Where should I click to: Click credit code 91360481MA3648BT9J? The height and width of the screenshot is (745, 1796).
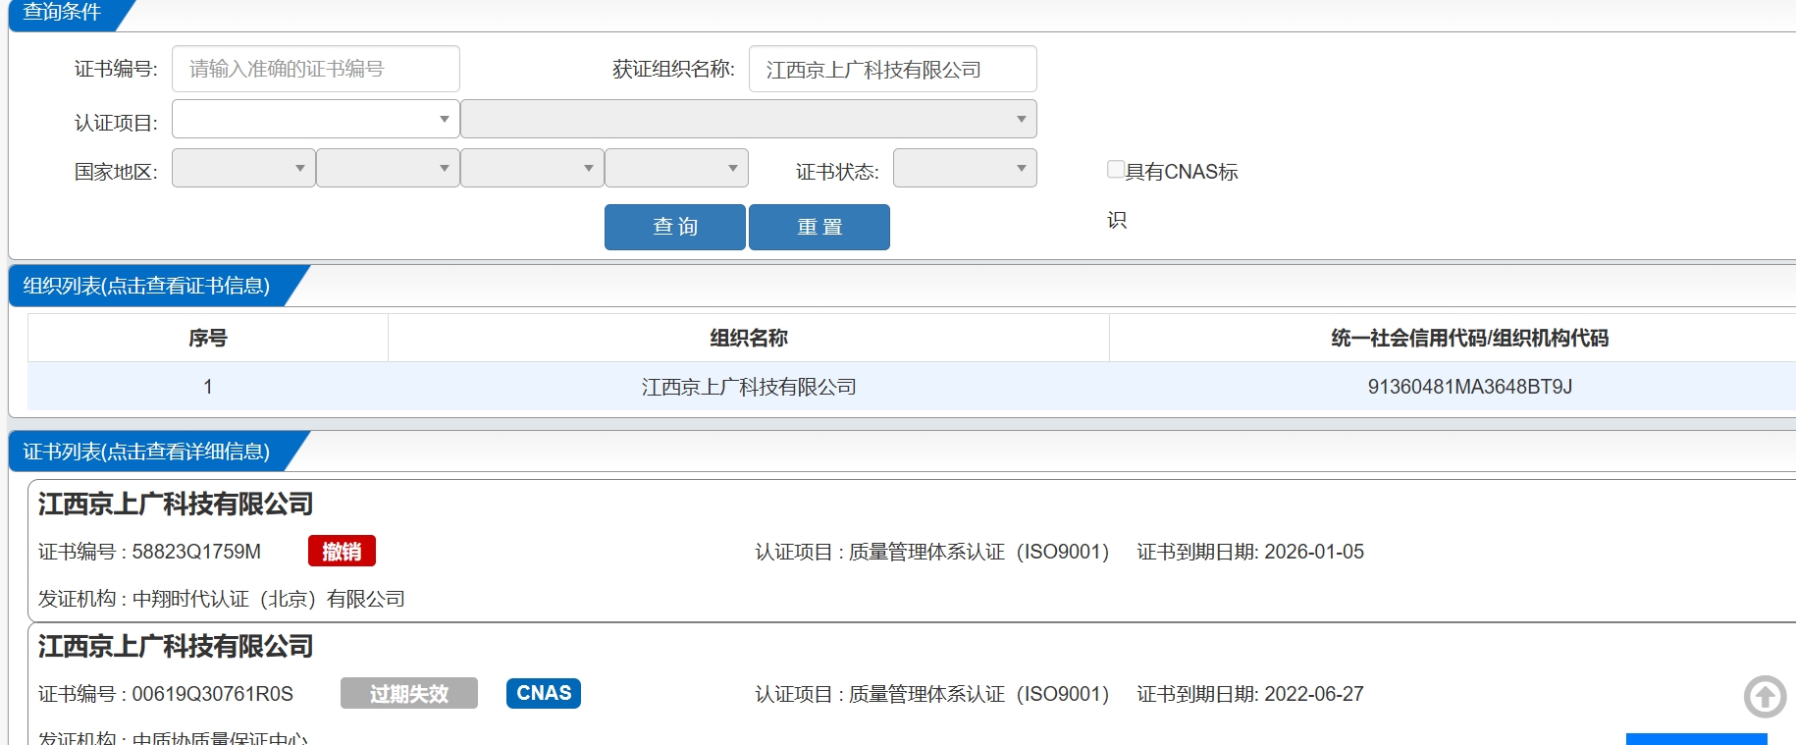coord(1470,387)
